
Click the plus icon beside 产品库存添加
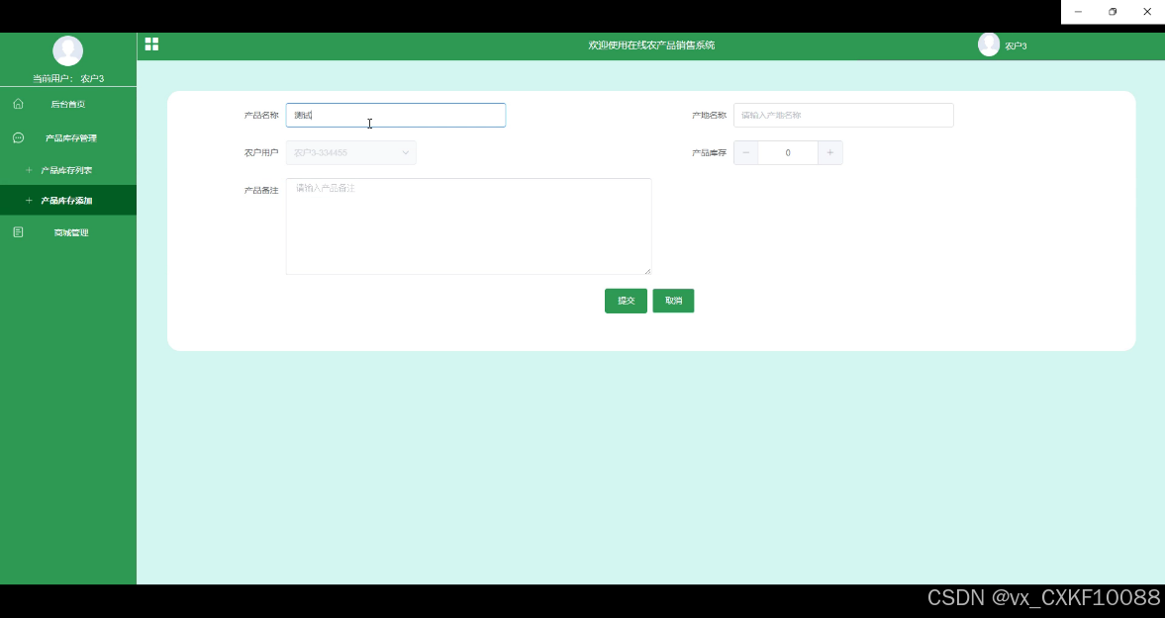(x=29, y=201)
